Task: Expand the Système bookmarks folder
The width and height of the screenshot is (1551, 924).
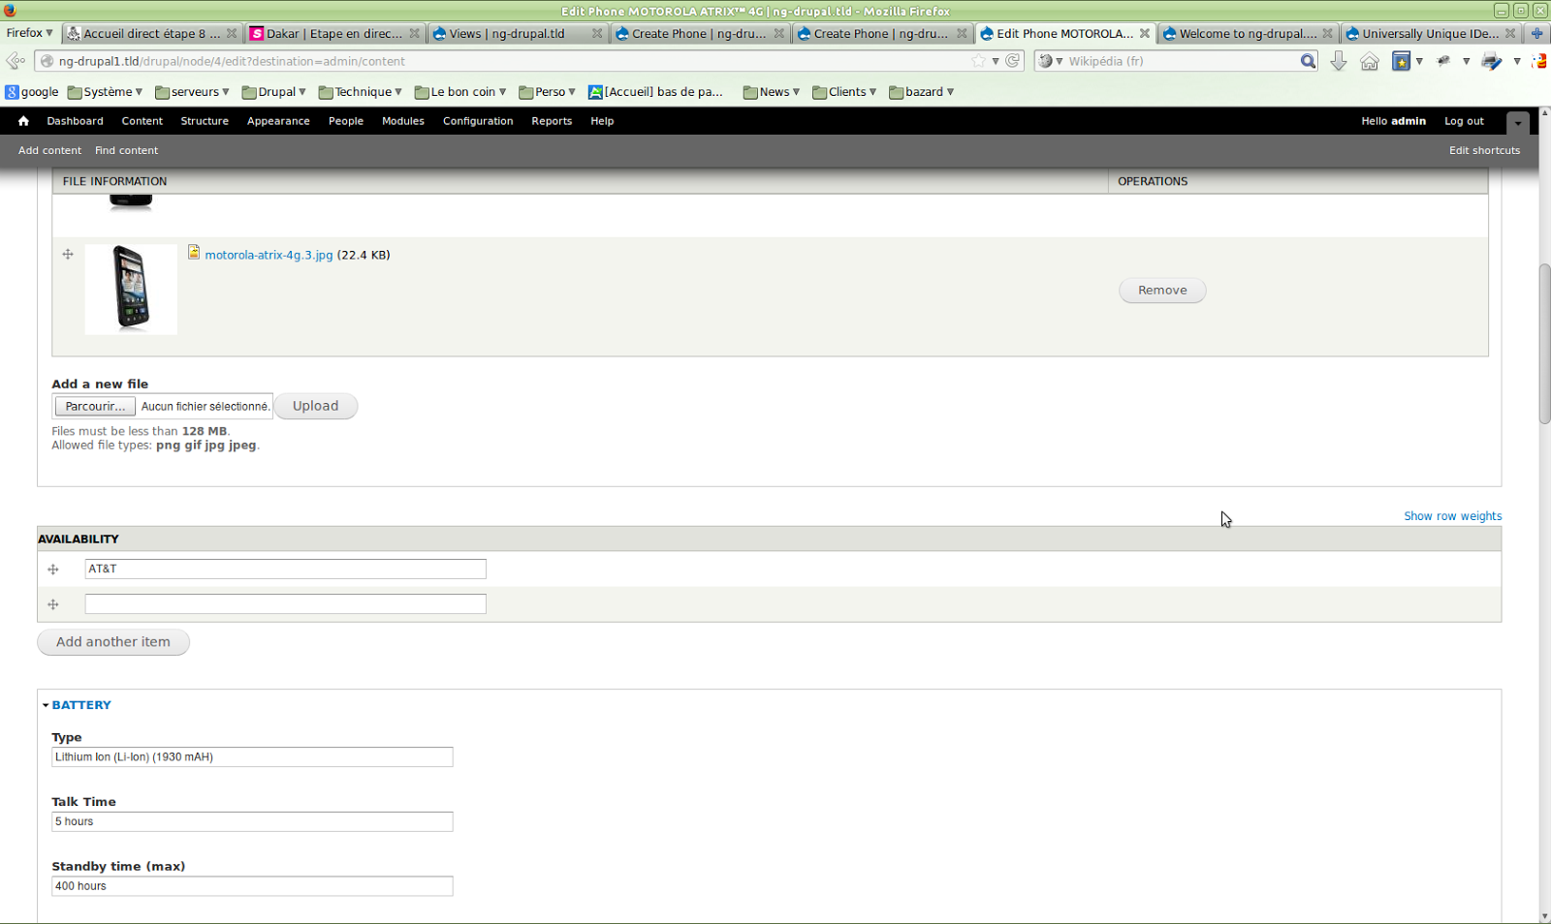Action: tap(105, 92)
